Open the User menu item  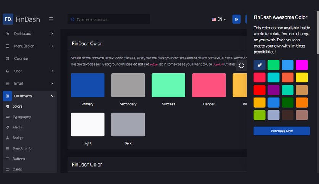(30, 71)
